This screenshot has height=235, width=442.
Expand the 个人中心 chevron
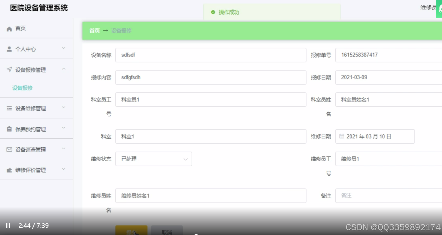[63, 48]
